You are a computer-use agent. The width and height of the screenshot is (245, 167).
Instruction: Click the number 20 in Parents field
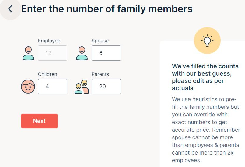(103, 87)
